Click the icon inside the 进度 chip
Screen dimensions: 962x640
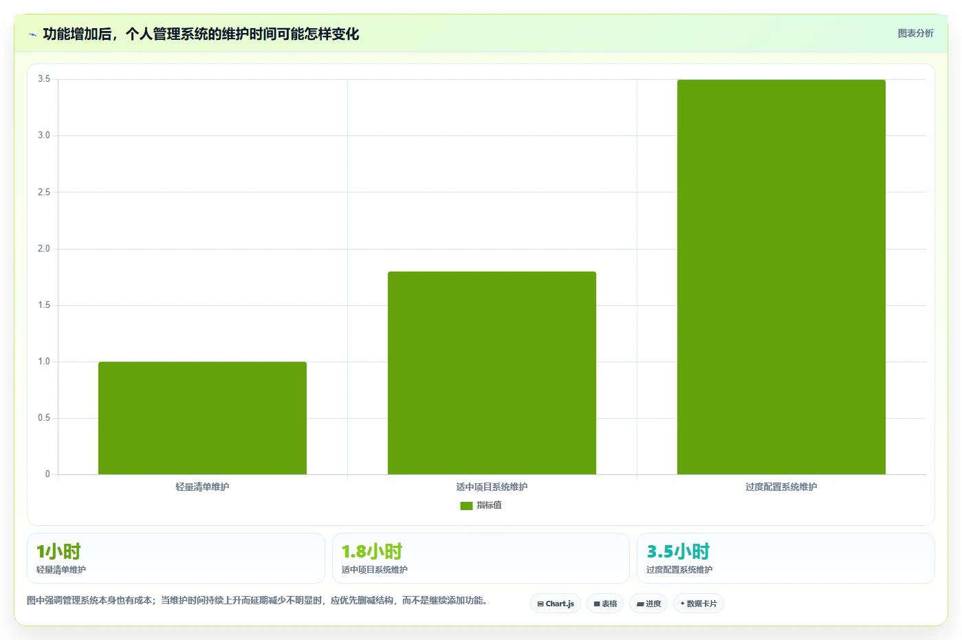(x=640, y=604)
